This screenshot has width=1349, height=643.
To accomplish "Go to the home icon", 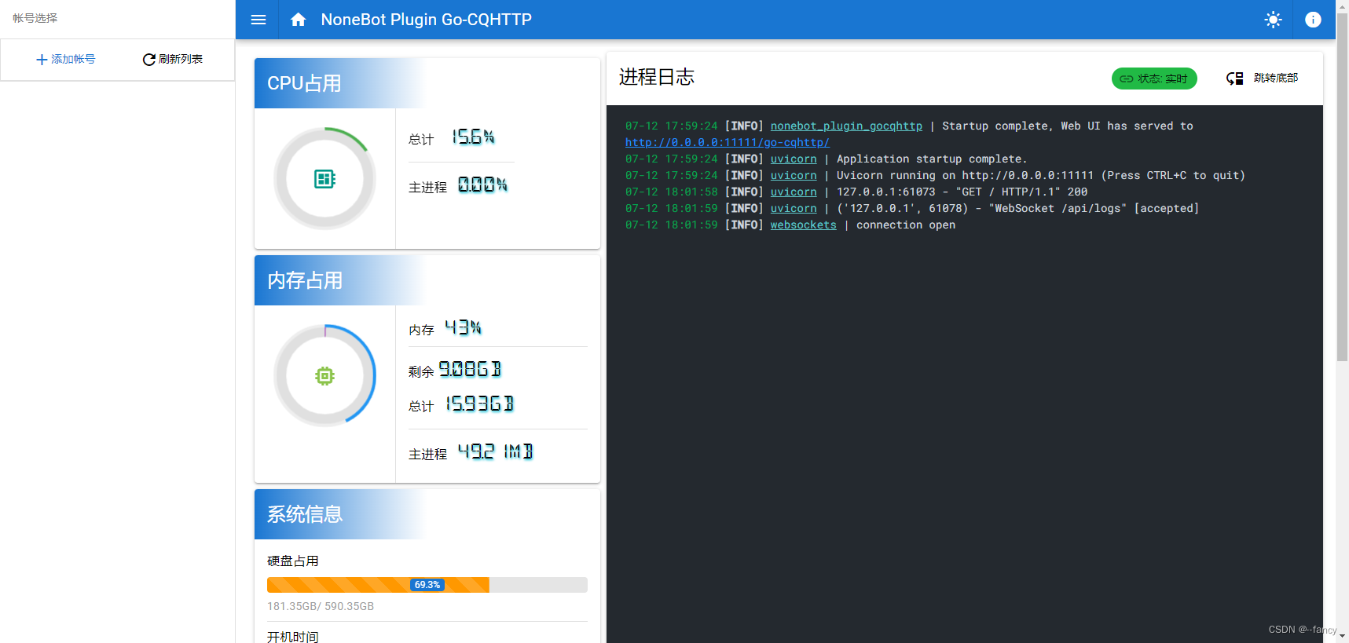I will pos(298,20).
